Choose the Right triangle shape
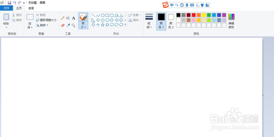This screenshot has width=274, height=137. pos(93,20)
